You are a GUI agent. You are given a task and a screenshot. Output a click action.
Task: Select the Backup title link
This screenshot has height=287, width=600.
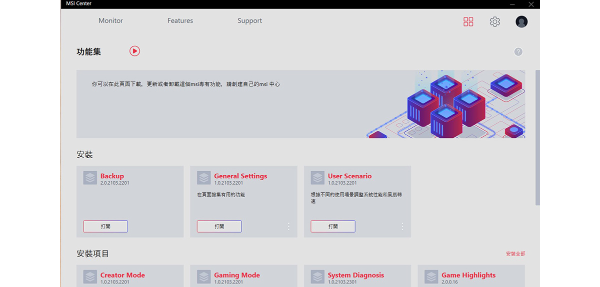pyautogui.click(x=112, y=176)
